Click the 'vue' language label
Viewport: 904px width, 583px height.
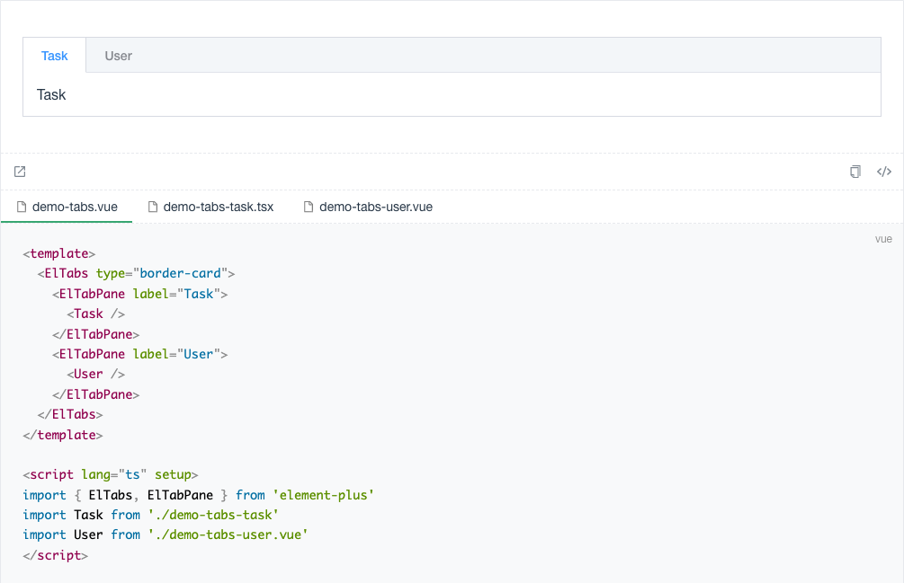click(883, 239)
